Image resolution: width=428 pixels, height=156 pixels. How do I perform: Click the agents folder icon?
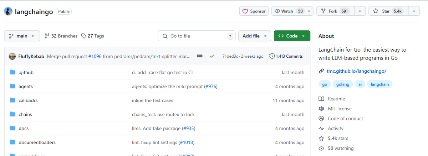click(12, 86)
